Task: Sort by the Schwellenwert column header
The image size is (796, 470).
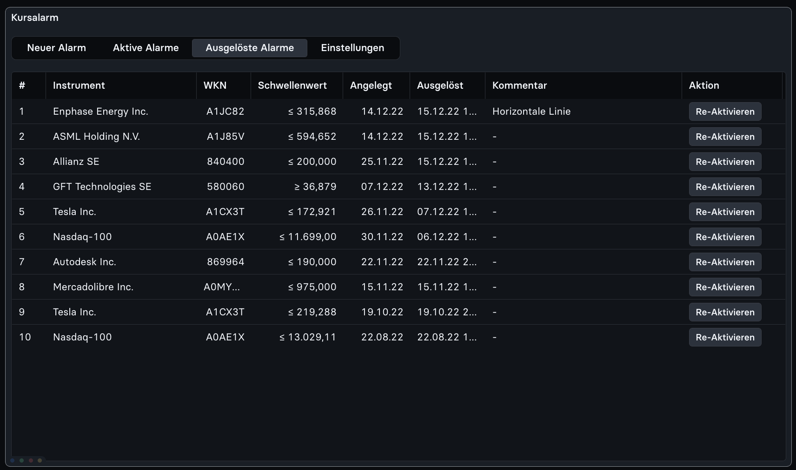Action: click(297, 85)
